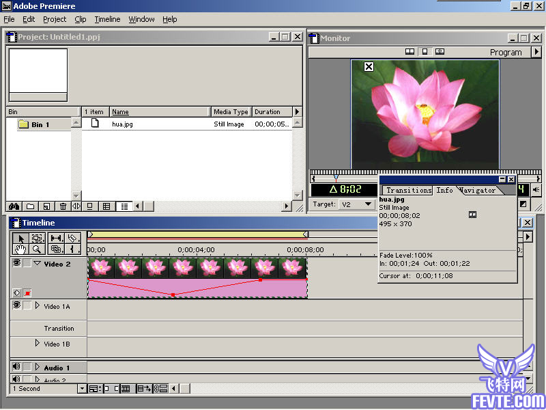This screenshot has height=410, width=546.
Task: Expand the Video 1A track
Action: click(38, 306)
